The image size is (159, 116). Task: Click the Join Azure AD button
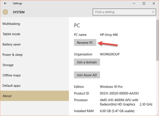(x=87, y=75)
